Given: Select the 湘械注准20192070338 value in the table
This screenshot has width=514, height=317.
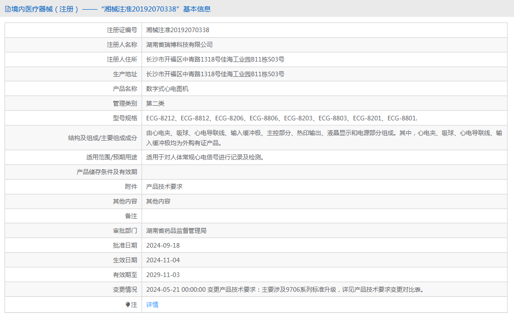Looking at the screenshot, I should [x=177, y=30].
